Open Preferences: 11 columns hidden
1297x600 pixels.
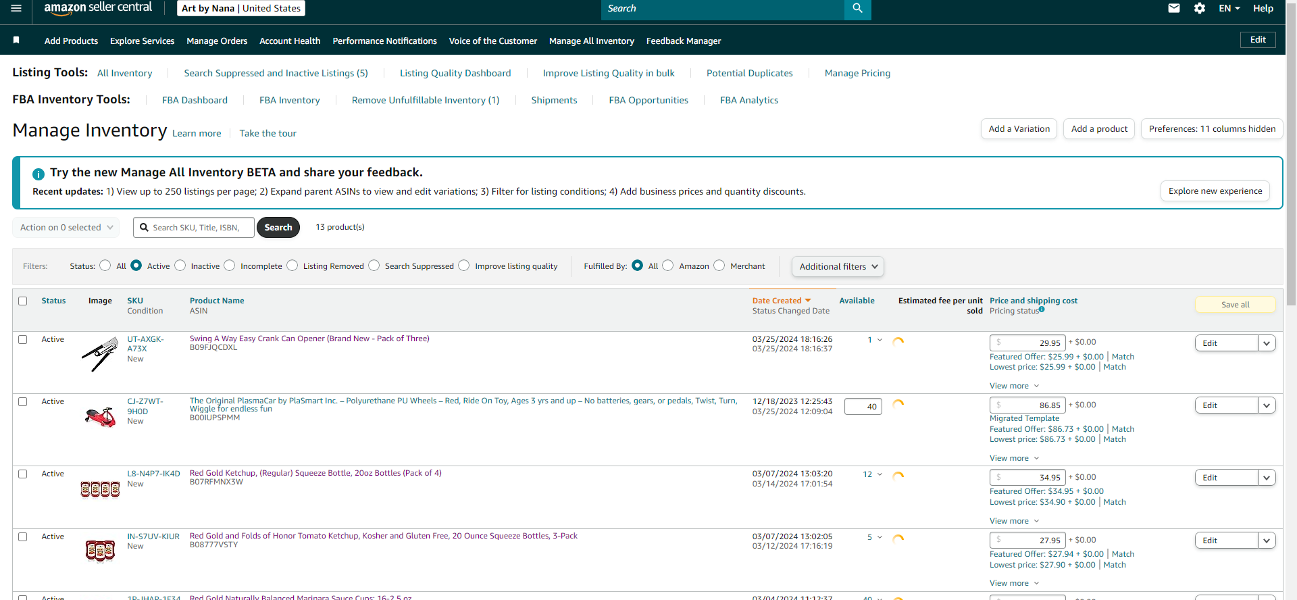(1212, 129)
